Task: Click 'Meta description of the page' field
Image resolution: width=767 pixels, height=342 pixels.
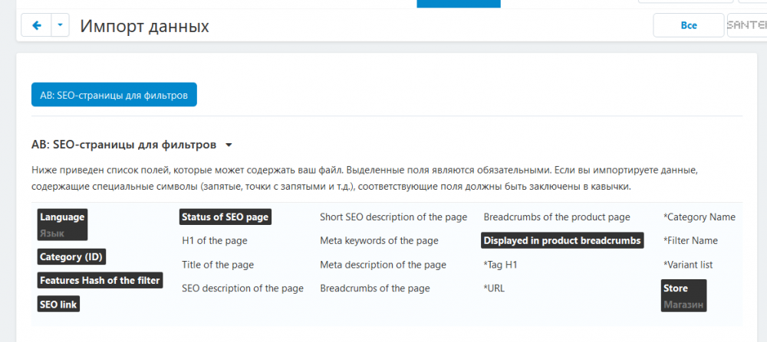Action: pos(383,265)
